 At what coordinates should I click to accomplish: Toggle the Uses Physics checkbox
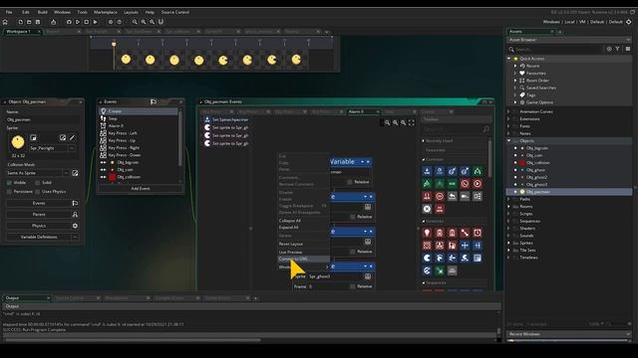(x=38, y=192)
